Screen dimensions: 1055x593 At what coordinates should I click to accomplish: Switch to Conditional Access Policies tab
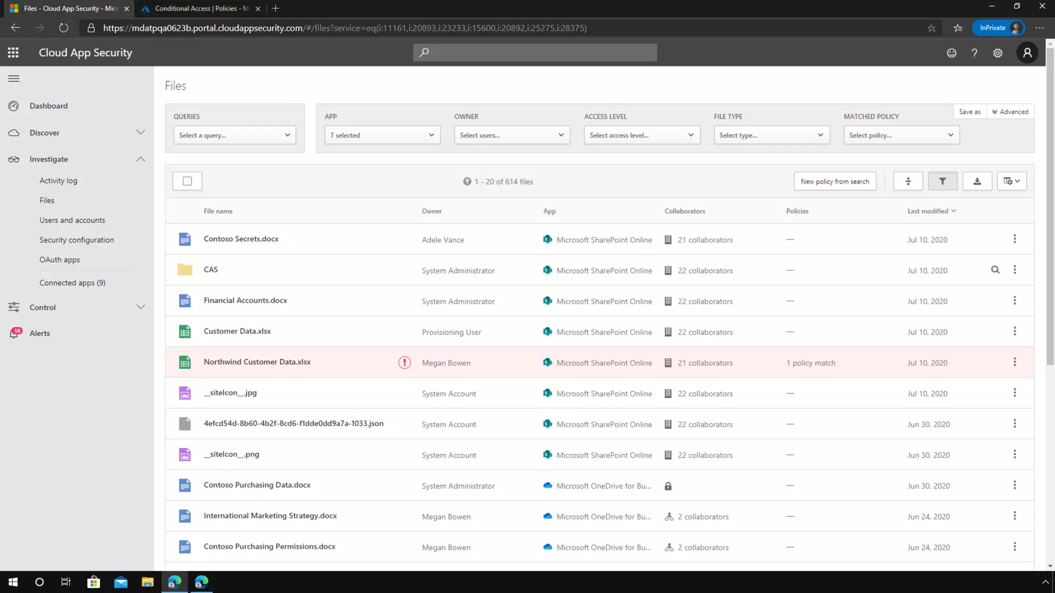pos(201,8)
